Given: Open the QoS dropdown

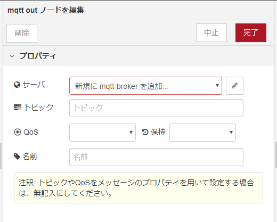Looking at the screenshot, I should (102, 133).
